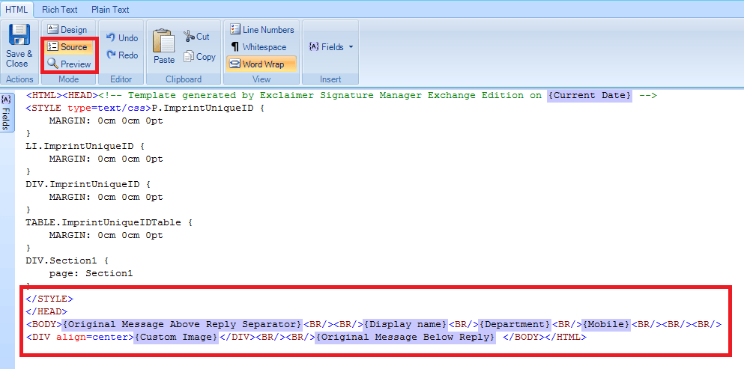The height and width of the screenshot is (369, 744).
Task: Undo the last edit
Action: click(122, 38)
